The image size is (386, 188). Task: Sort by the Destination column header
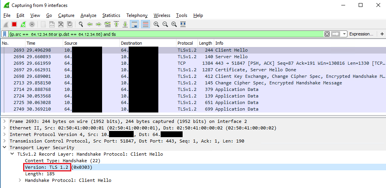pos(148,43)
